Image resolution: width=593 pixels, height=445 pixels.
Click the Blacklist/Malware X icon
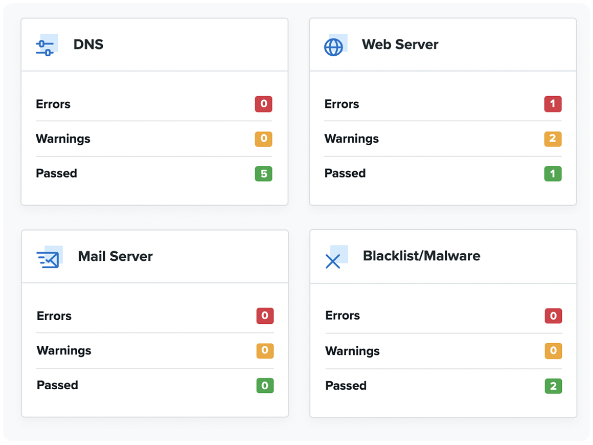(336, 257)
